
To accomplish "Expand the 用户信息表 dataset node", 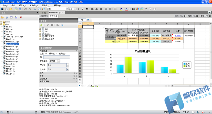I will tap(40, 36).
